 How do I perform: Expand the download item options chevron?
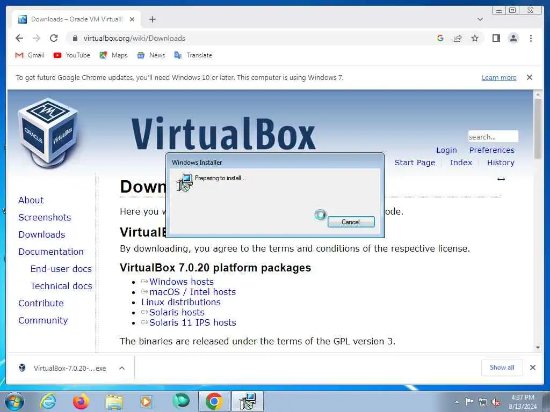point(122,368)
